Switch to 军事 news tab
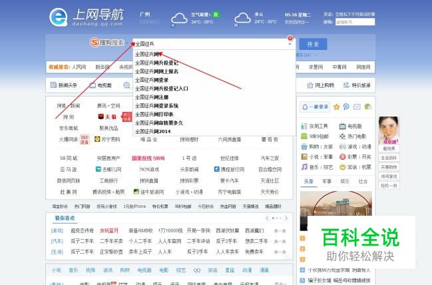432x285 pixels. tap(327, 181)
